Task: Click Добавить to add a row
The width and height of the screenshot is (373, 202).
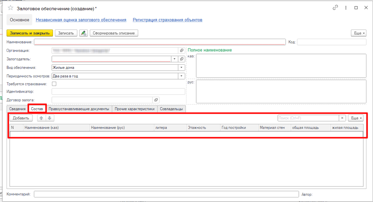Action: pos(21,118)
